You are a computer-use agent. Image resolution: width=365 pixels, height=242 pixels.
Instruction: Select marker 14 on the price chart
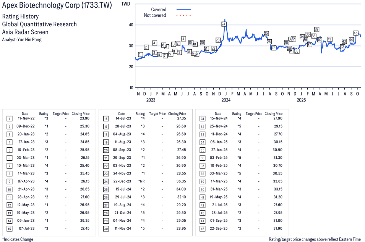[183, 39]
